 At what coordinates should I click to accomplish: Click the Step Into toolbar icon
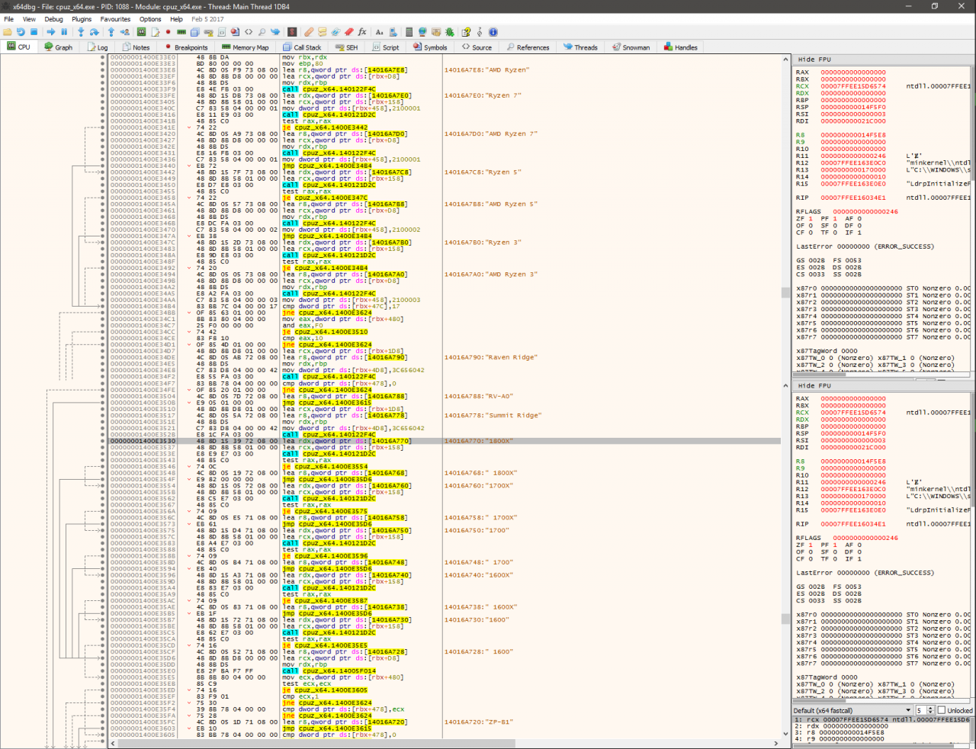pyautogui.click(x=81, y=32)
